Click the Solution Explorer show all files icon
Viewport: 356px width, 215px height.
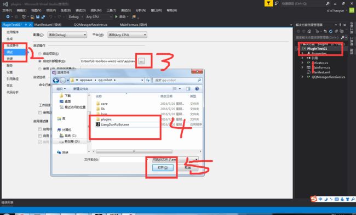coord(341,31)
